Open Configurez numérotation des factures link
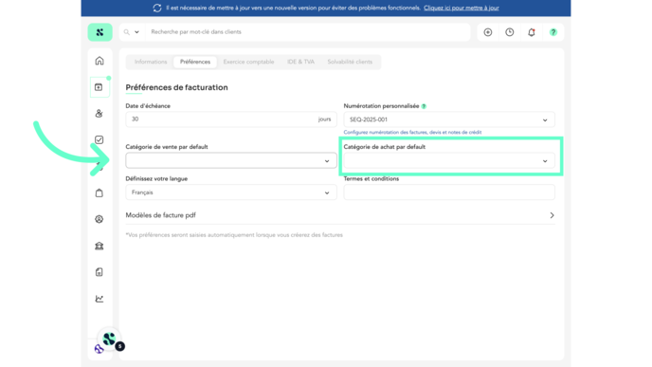652x367 pixels. pyautogui.click(x=412, y=133)
